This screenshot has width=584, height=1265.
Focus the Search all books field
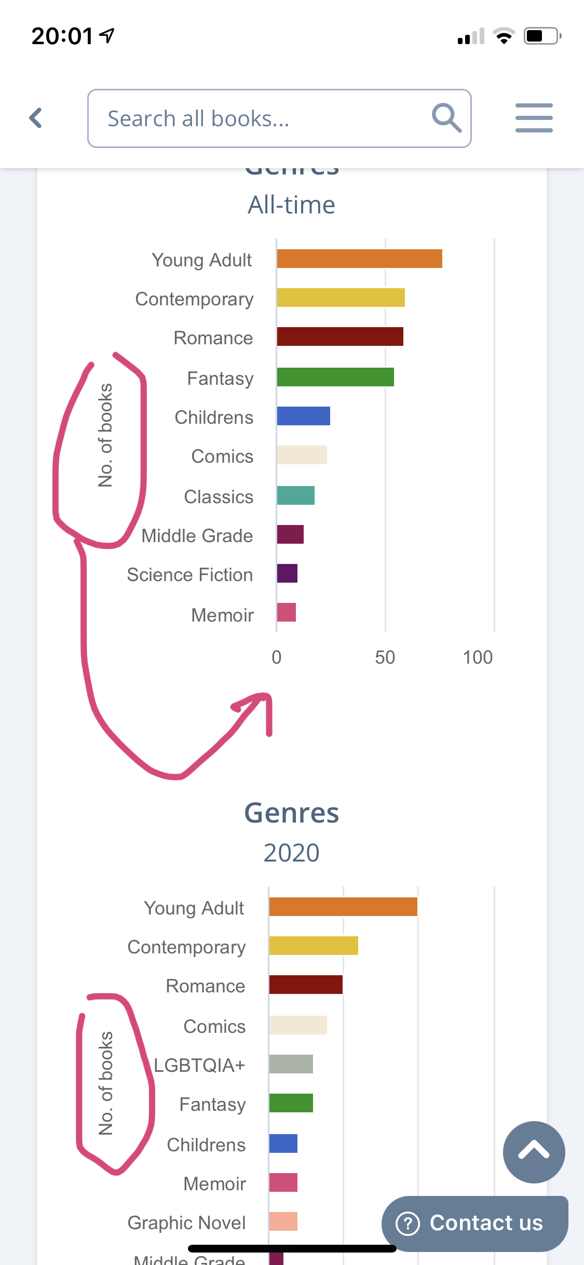click(260, 118)
